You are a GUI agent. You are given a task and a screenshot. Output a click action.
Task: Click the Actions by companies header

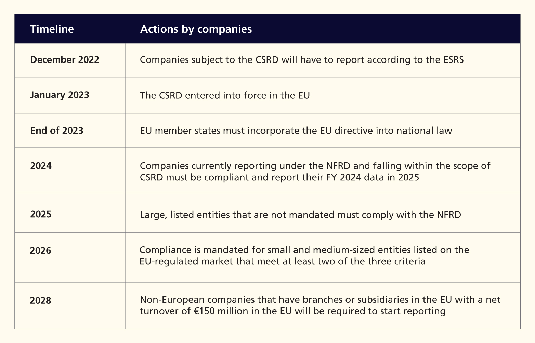pos(196,29)
